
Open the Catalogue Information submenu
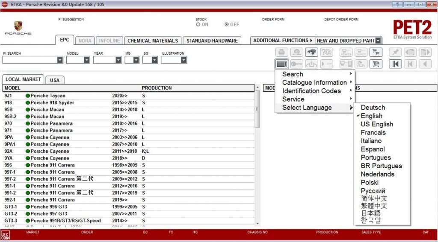[x=314, y=82]
